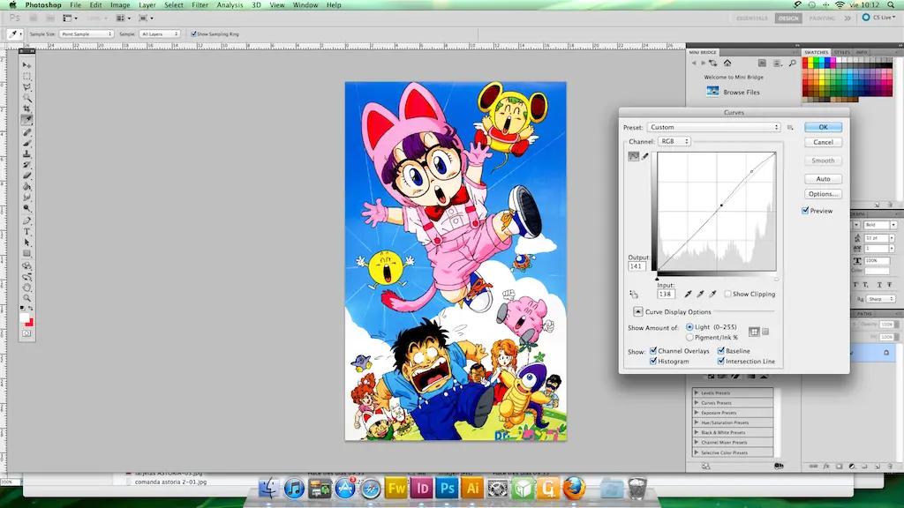Open the Channel RGB dropdown
The width and height of the screenshot is (904, 508).
[x=674, y=141]
